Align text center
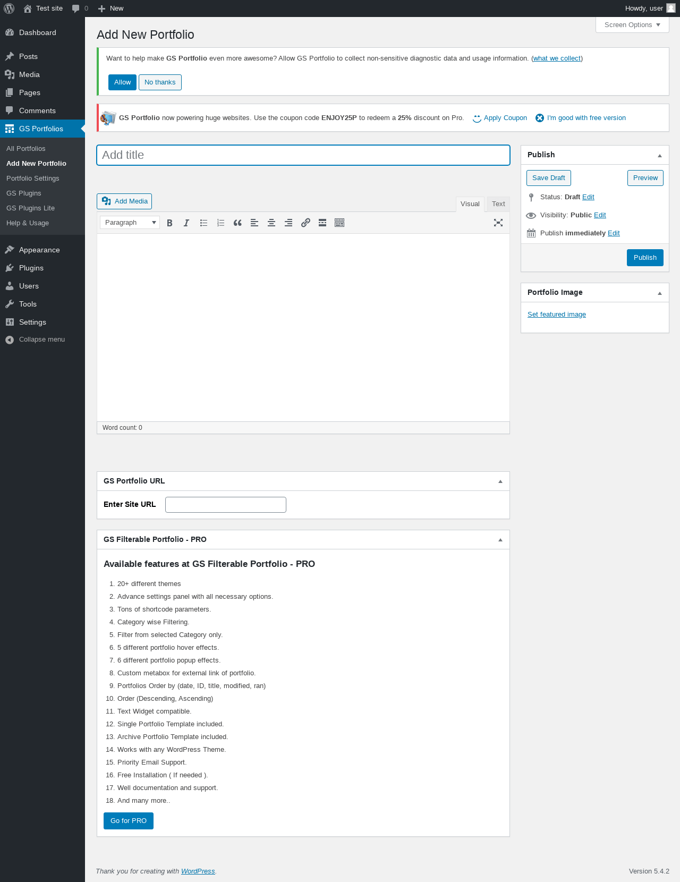The width and height of the screenshot is (680, 882). pos(271,223)
